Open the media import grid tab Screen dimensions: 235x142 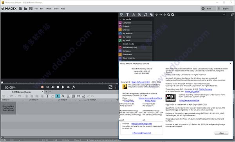121,15
